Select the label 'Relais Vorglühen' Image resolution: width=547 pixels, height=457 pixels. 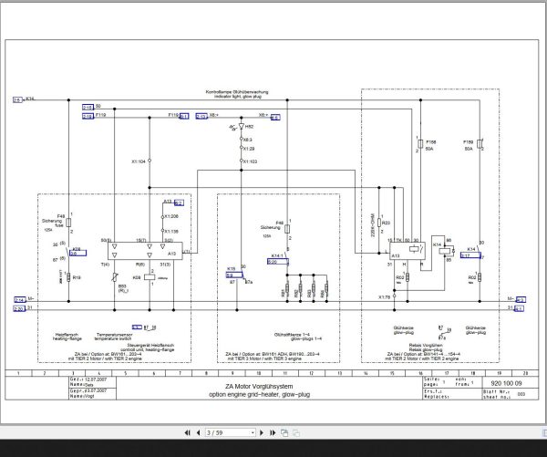pos(426,346)
